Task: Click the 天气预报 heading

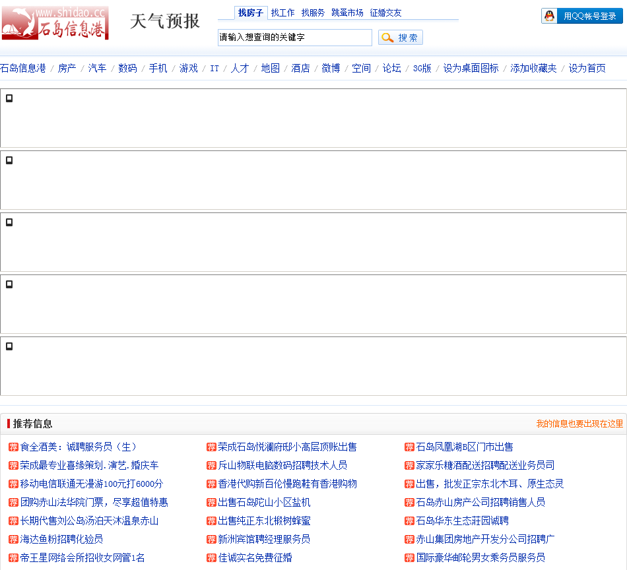Action: click(x=164, y=21)
